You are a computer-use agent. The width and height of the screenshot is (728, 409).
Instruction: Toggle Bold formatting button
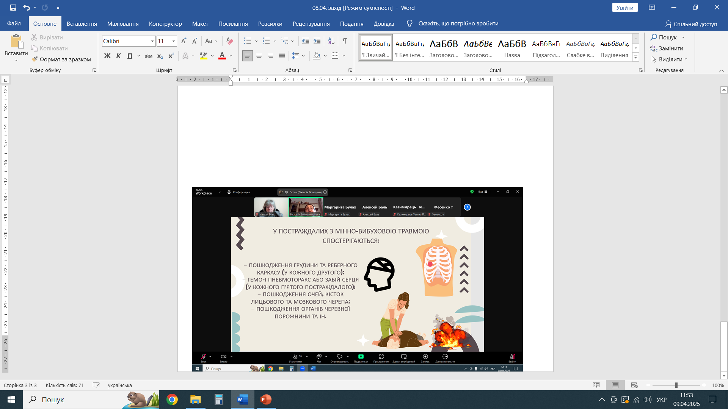107,56
